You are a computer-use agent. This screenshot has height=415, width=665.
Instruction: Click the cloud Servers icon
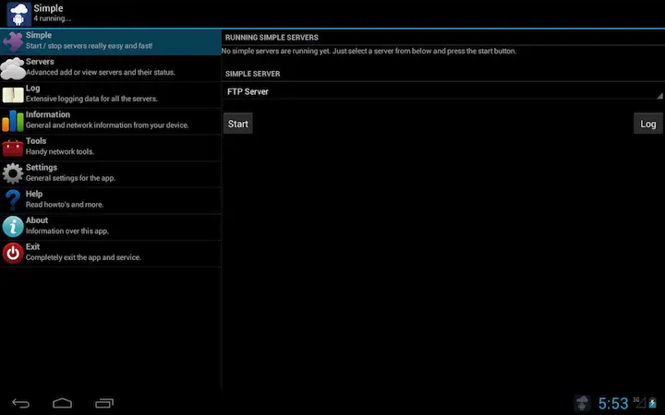pyautogui.click(x=13, y=68)
